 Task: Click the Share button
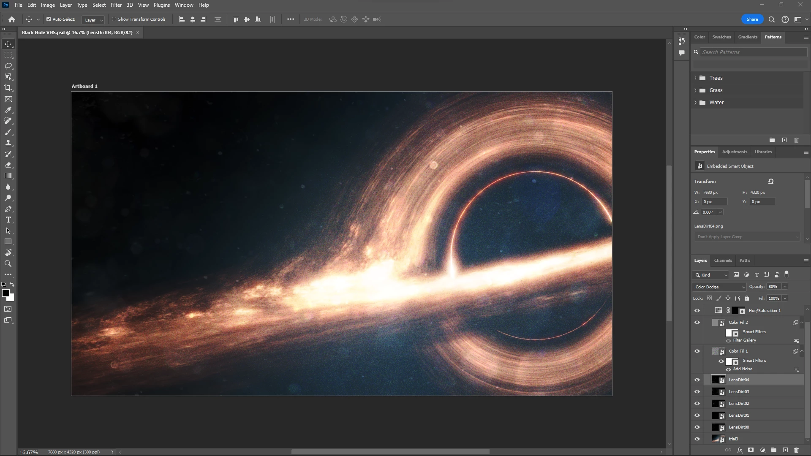tap(752, 19)
